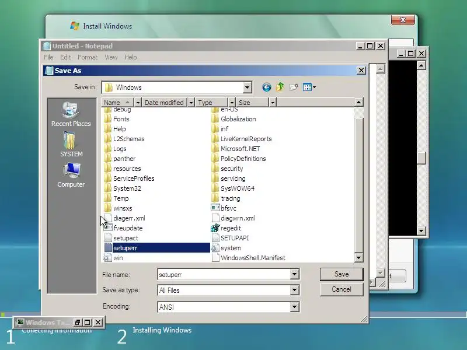Select the setupact file
Viewport: 467px width, 350px height.
click(x=121, y=238)
